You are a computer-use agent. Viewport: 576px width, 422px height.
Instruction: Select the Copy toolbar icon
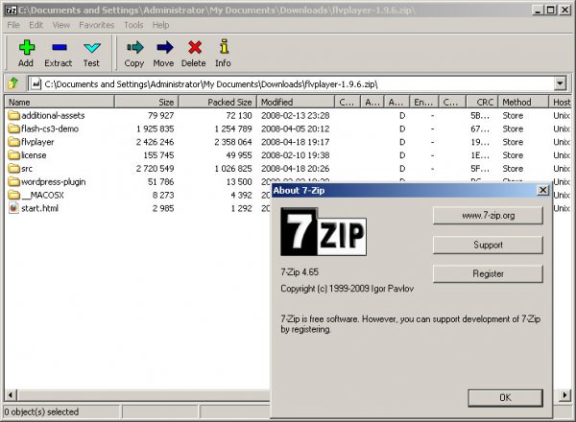coord(134,47)
